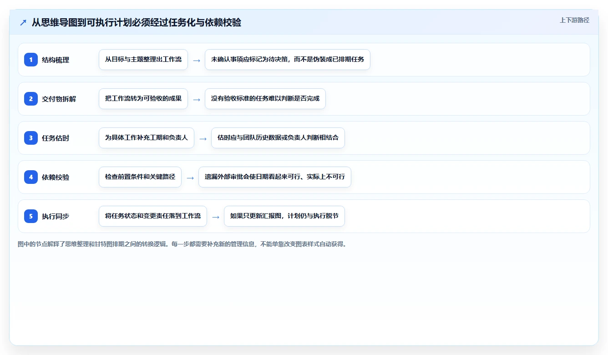
Task: Select node 从目标与主题整理出工作流
Action: [x=143, y=60]
